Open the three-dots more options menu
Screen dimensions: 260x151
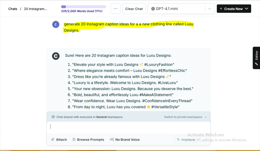tap(116, 9)
